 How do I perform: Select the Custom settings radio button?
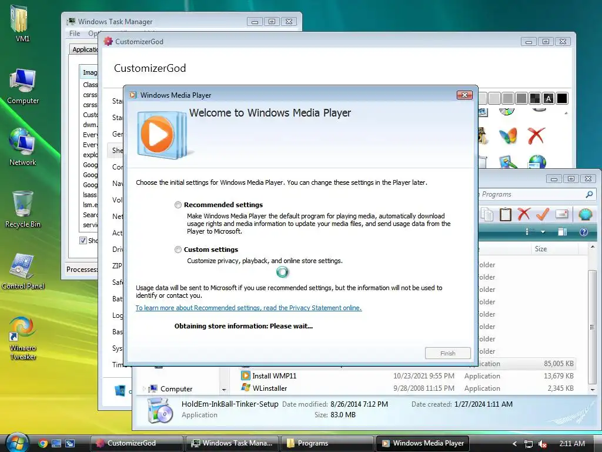pyautogui.click(x=178, y=250)
